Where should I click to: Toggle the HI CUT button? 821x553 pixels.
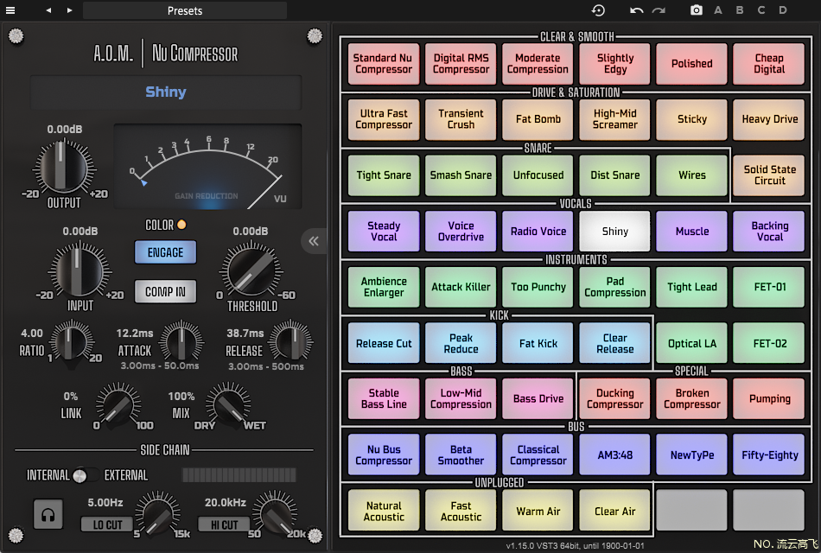pyautogui.click(x=224, y=524)
